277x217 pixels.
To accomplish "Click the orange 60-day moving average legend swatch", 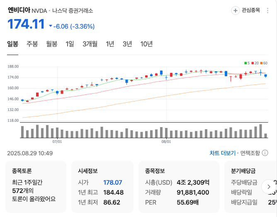I will click(261, 63).
